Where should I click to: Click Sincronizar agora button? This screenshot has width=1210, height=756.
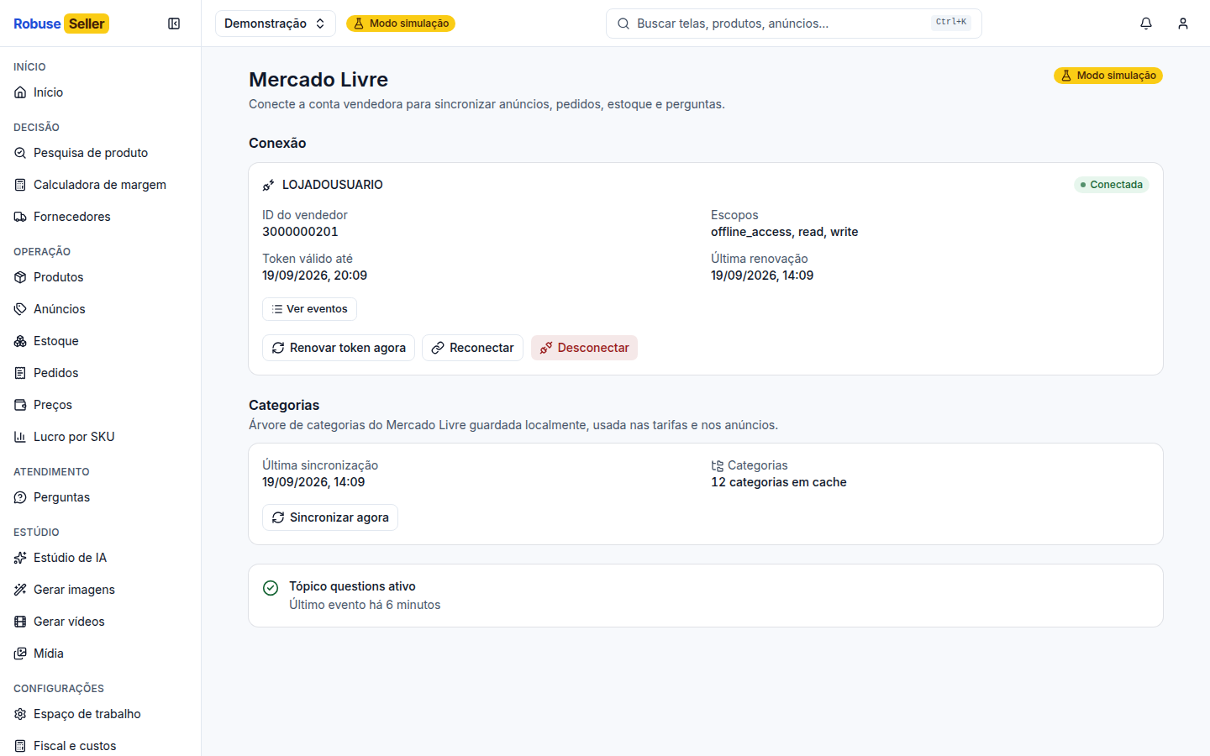330,517
